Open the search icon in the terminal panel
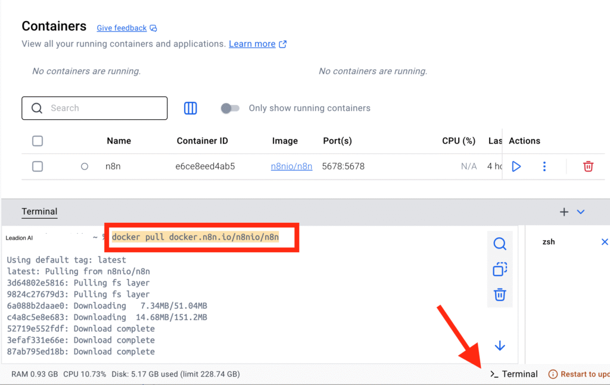This screenshot has height=385, width=610. point(499,243)
